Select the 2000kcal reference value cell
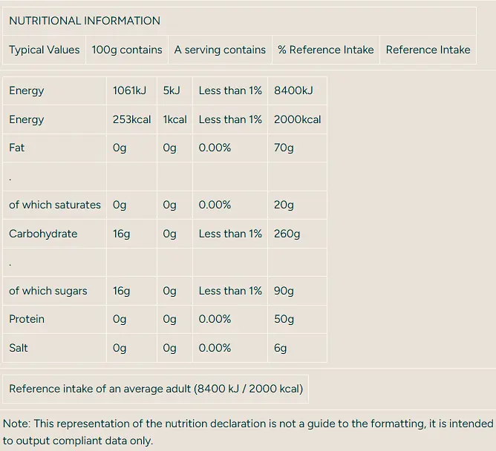This screenshot has height=451, width=496. click(x=297, y=119)
